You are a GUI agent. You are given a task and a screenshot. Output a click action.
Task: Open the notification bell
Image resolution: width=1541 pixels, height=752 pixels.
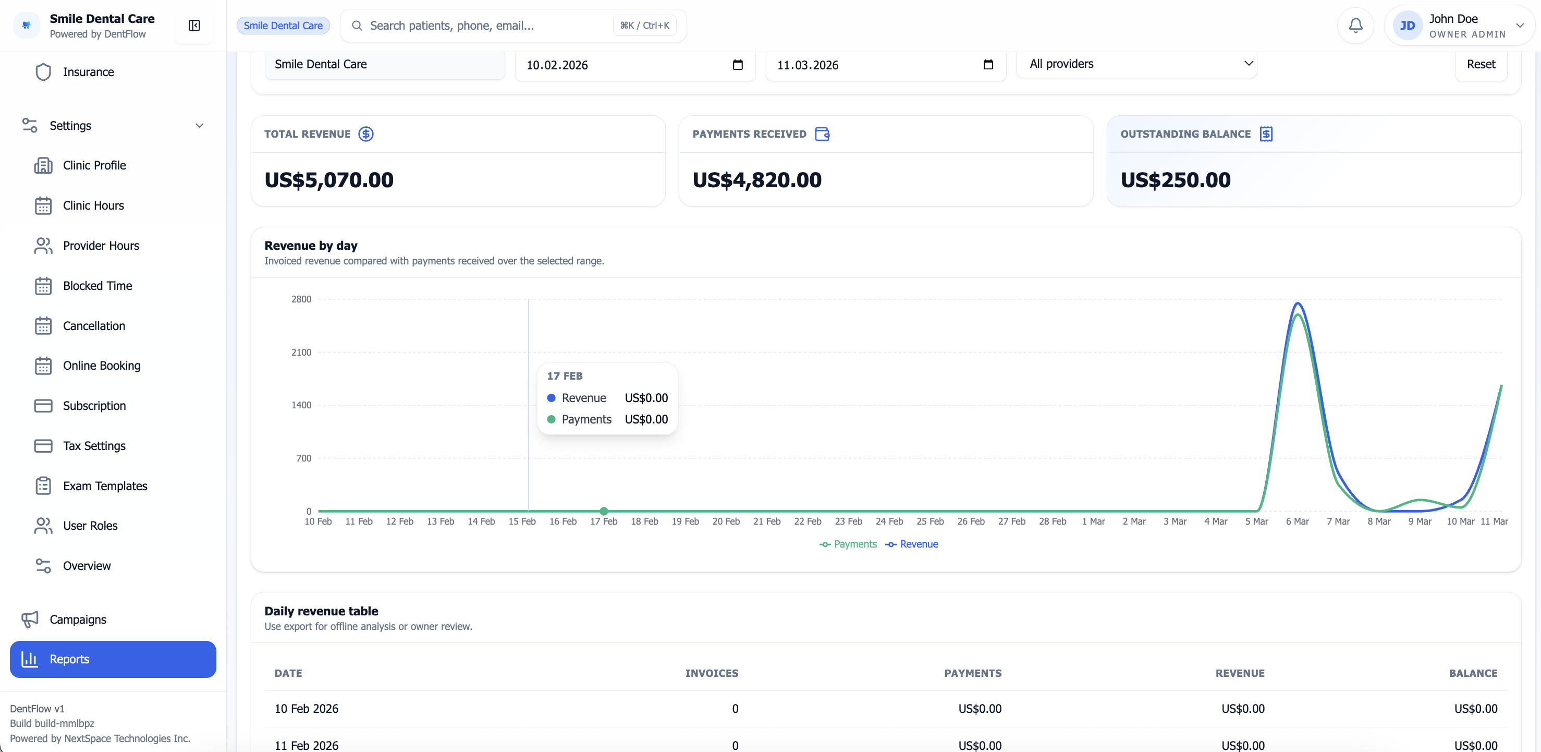click(x=1354, y=25)
